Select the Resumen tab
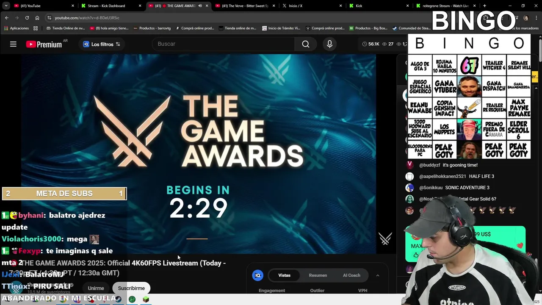The width and height of the screenshot is (542, 305). pos(318,275)
